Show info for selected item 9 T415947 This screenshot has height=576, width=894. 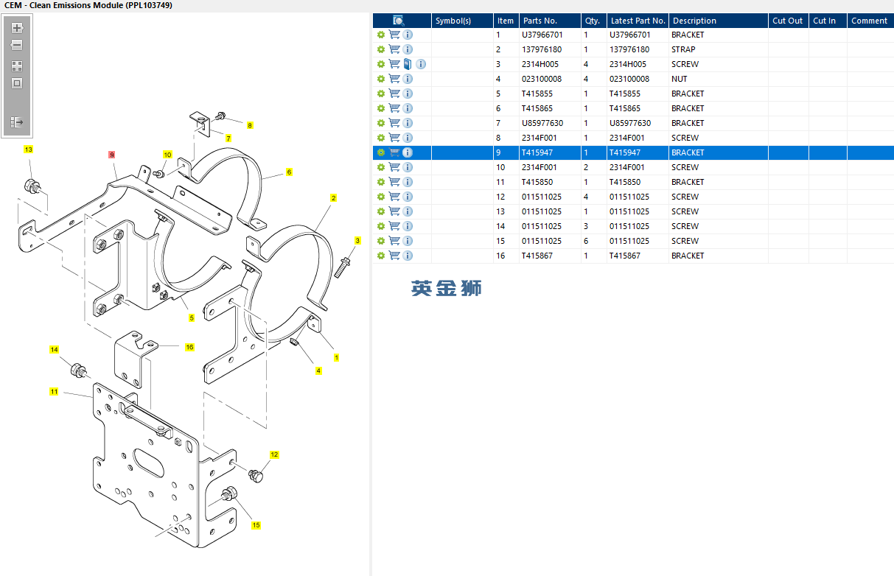tap(408, 152)
